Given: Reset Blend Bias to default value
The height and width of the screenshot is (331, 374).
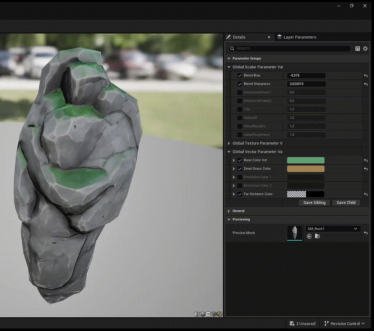Looking at the screenshot, I should point(366,76).
